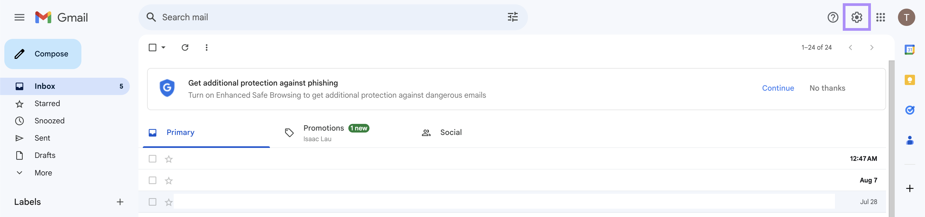Select the Aug 7 email checkbox

[x=153, y=180]
